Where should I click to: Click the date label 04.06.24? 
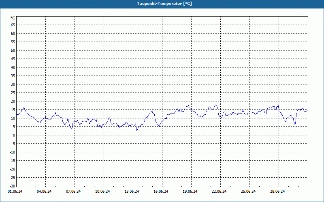pyautogui.click(x=44, y=191)
